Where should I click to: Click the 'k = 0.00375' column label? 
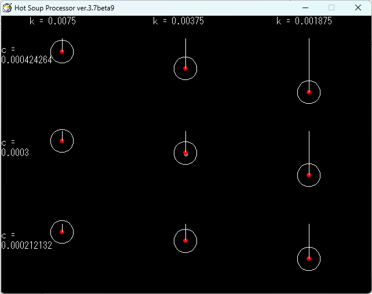tap(178, 21)
